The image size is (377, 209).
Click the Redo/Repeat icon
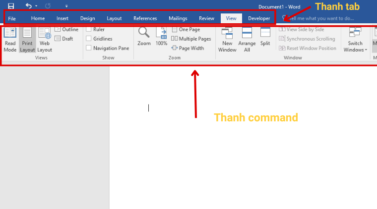(x=48, y=6)
